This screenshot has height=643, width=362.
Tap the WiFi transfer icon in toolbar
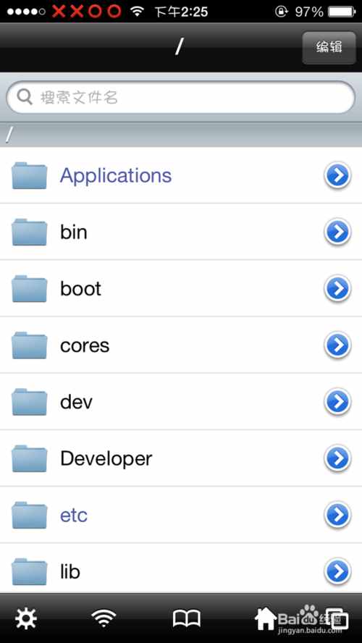[104, 618]
